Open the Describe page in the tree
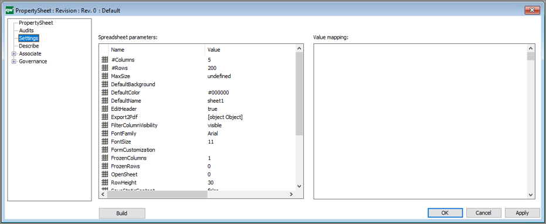 click(x=29, y=46)
